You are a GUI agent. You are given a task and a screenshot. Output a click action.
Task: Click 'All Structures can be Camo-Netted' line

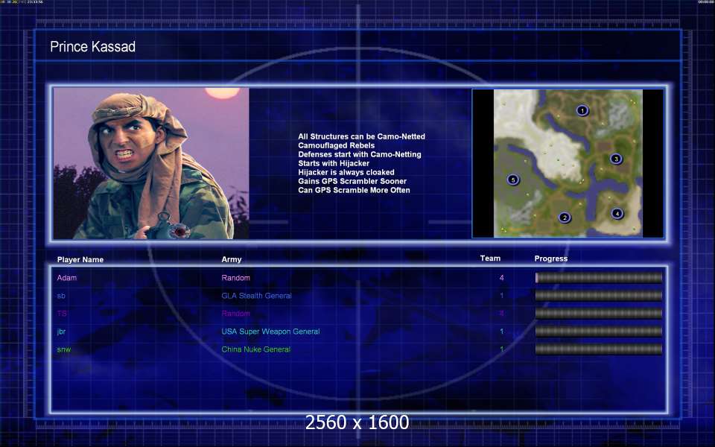362,136
